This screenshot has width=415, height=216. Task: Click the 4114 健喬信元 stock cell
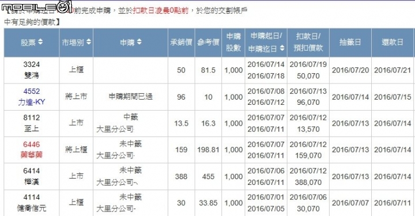32,203
